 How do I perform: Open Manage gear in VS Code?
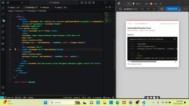pyautogui.click(x=3, y=93)
